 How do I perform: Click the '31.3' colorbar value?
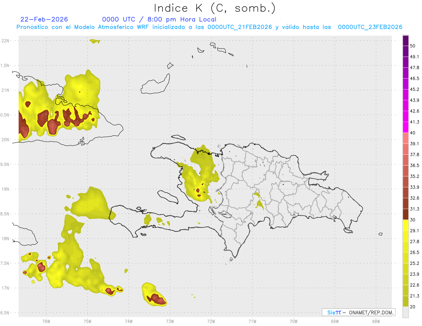click(x=415, y=209)
